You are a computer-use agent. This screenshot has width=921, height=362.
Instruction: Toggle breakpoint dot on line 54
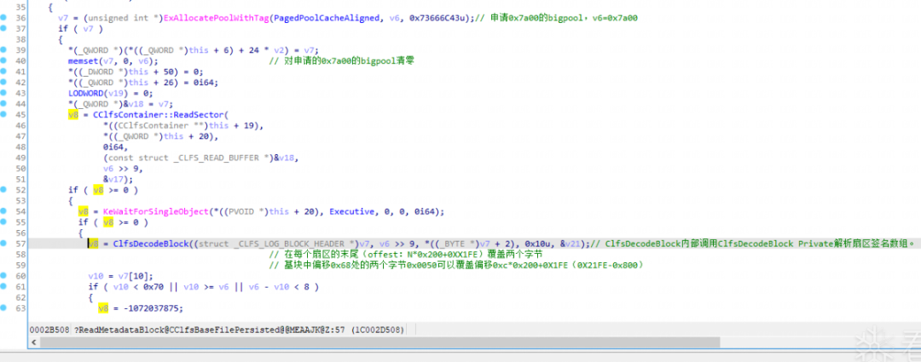tap(5, 211)
